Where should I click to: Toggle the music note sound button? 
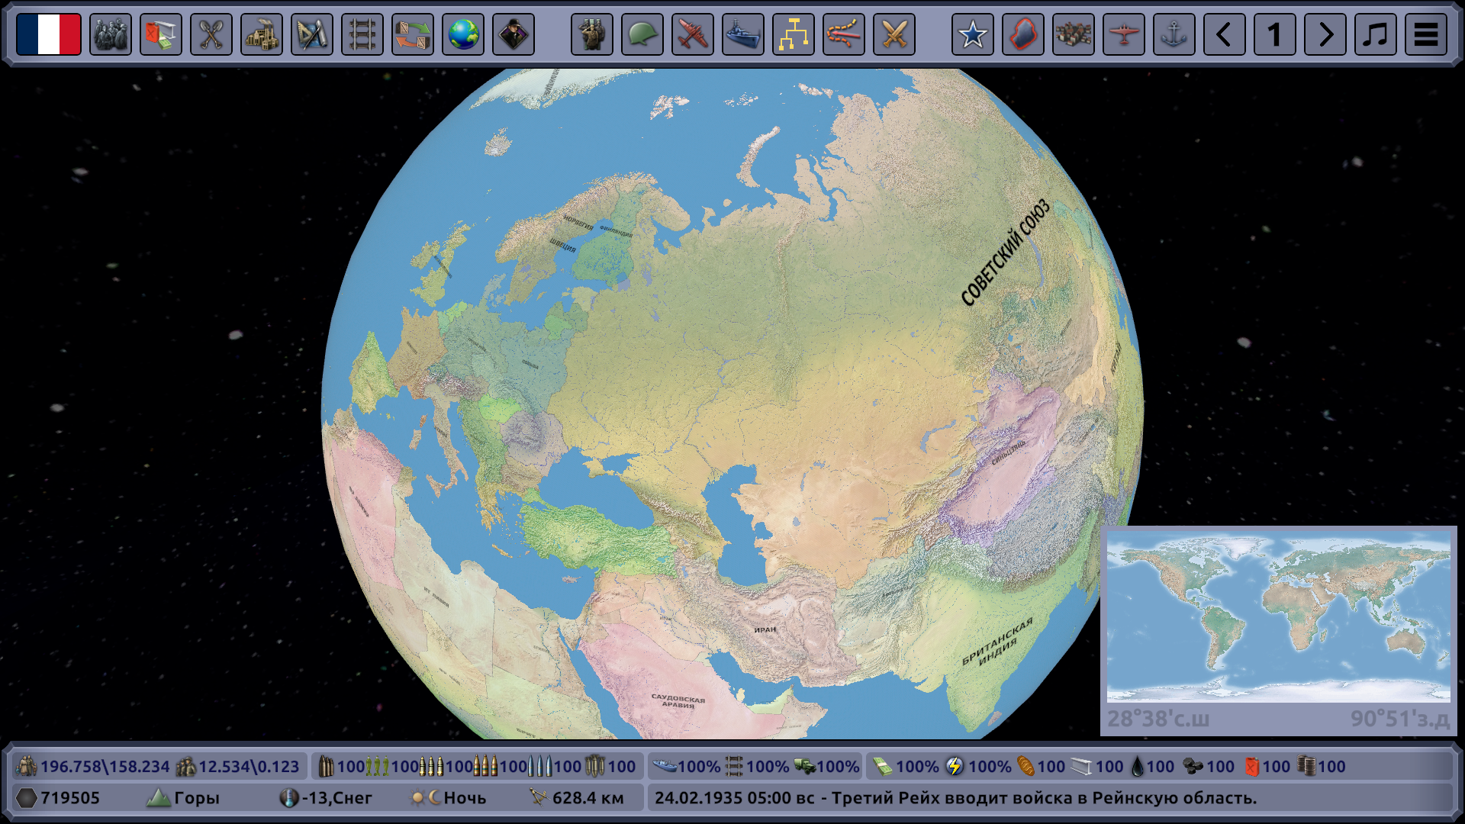click(1375, 34)
